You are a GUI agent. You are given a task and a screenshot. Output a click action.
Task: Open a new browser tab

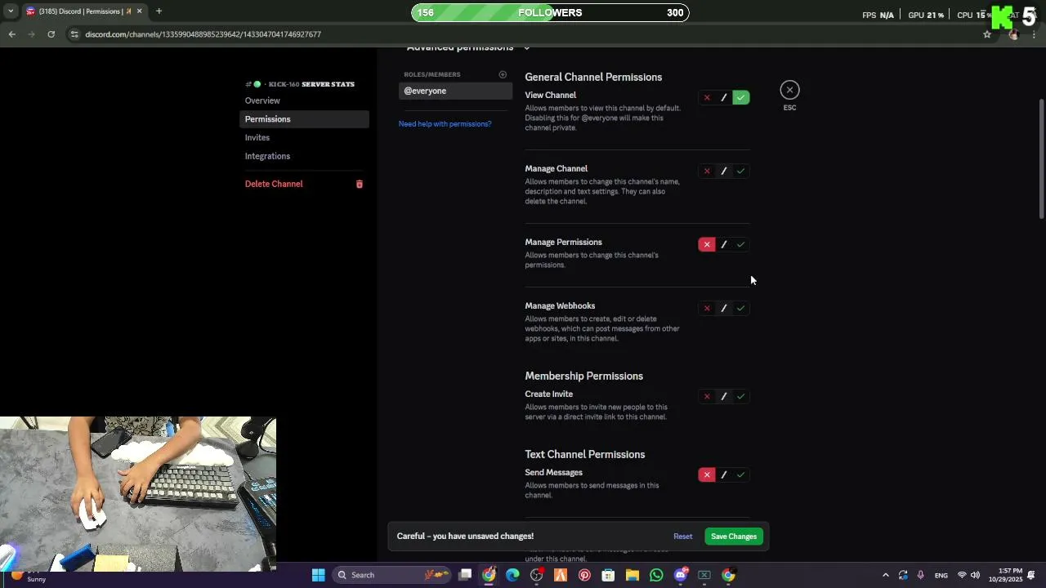[159, 11]
